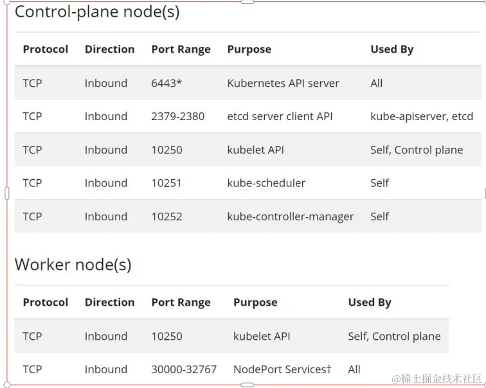Click the 2379-2380 port range cell
This screenshot has width=486, height=388.
[177, 116]
